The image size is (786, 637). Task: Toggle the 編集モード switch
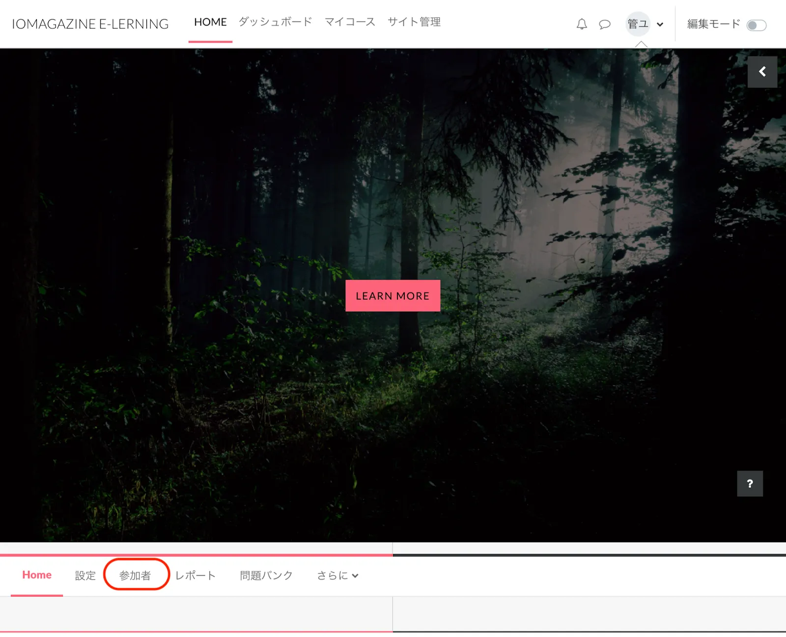click(x=756, y=25)
